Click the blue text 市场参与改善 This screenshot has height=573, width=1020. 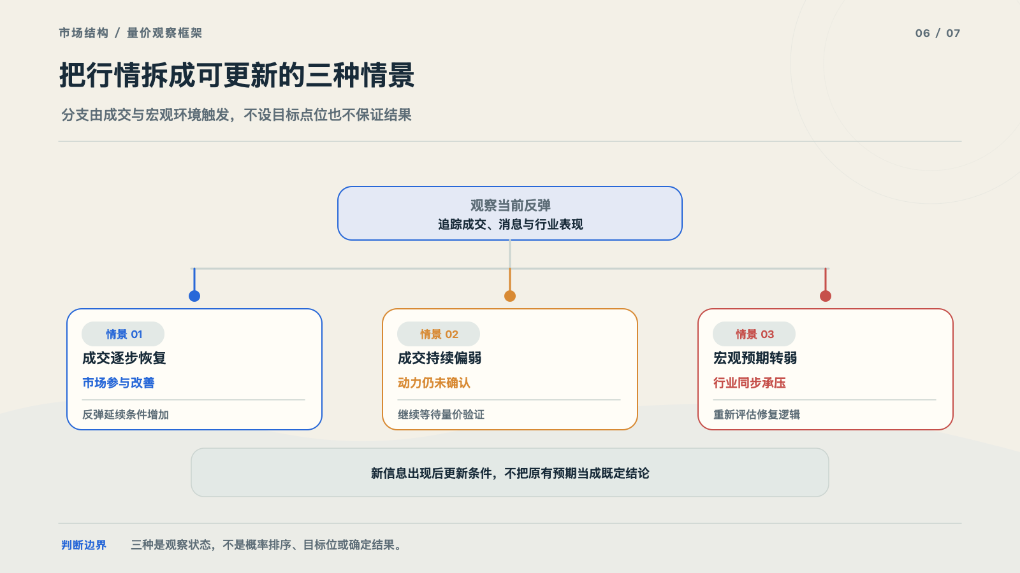tap(119, 383)
